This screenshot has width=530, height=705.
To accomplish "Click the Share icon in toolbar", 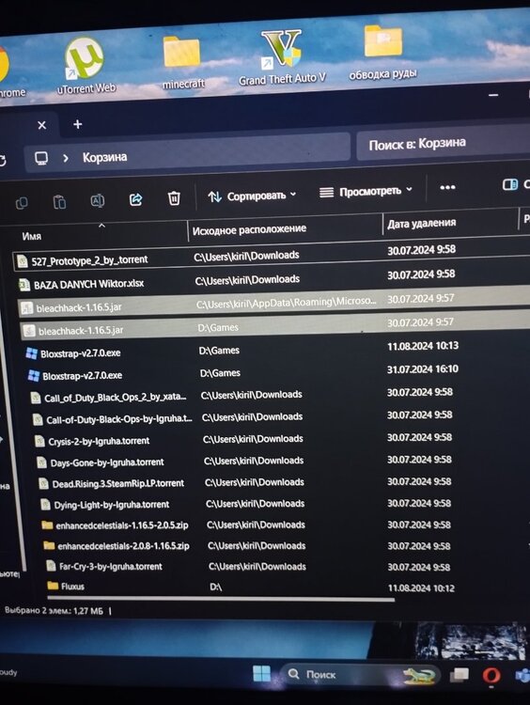I will pyautogui.click(x=135, y=199).
